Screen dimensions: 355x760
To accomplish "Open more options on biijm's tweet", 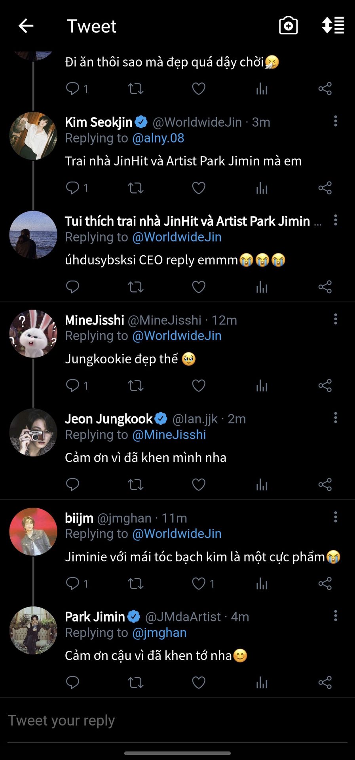I will [x=336, y=517].
